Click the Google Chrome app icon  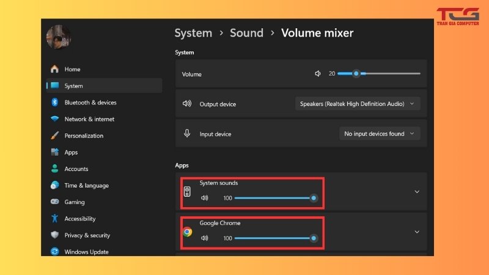click(x=187, y=232)
